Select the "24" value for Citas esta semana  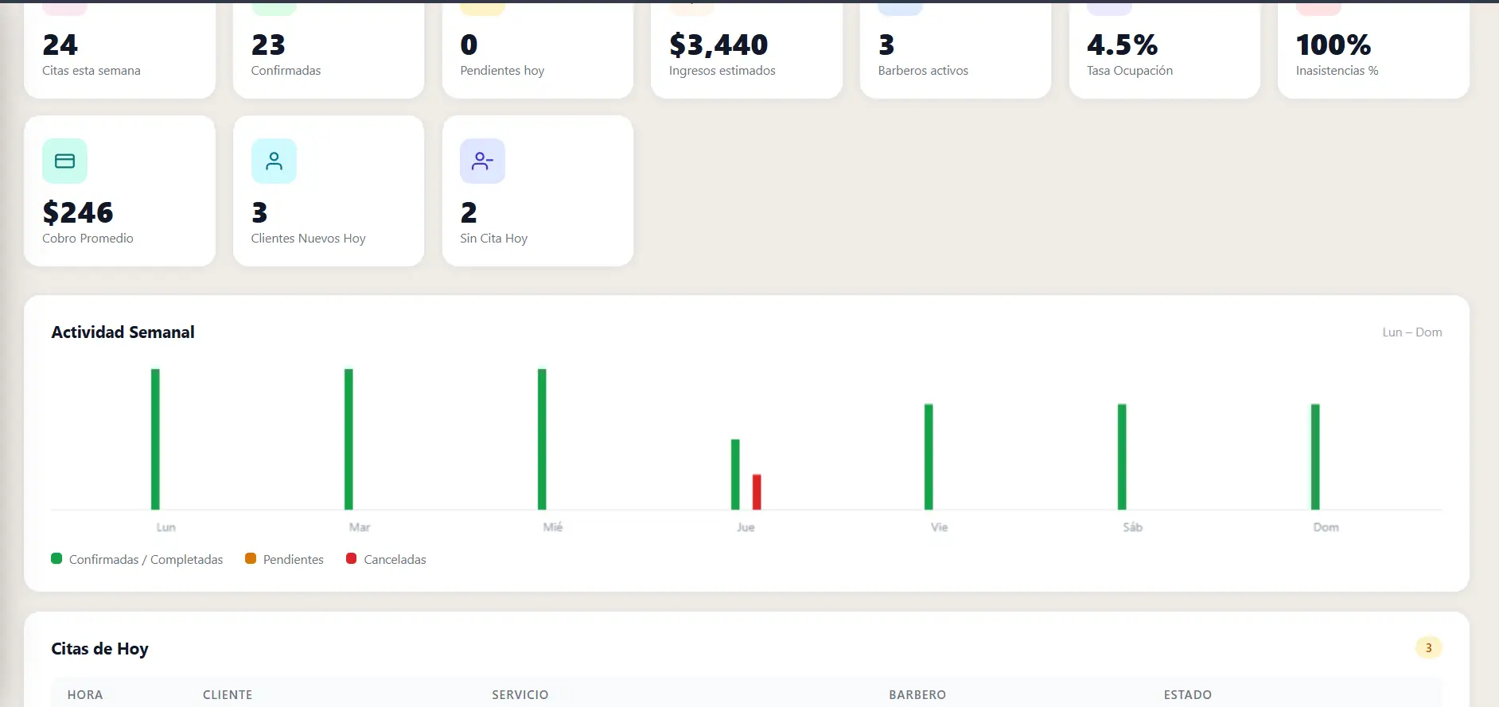click(60, 45)
